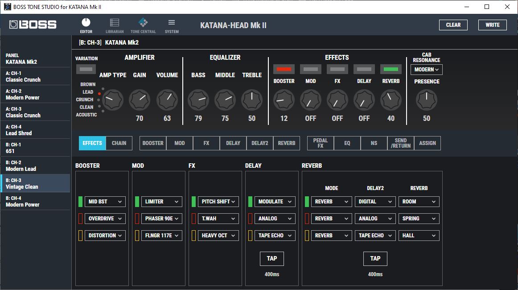Open the PEDAL FX tab

(321, 143)
